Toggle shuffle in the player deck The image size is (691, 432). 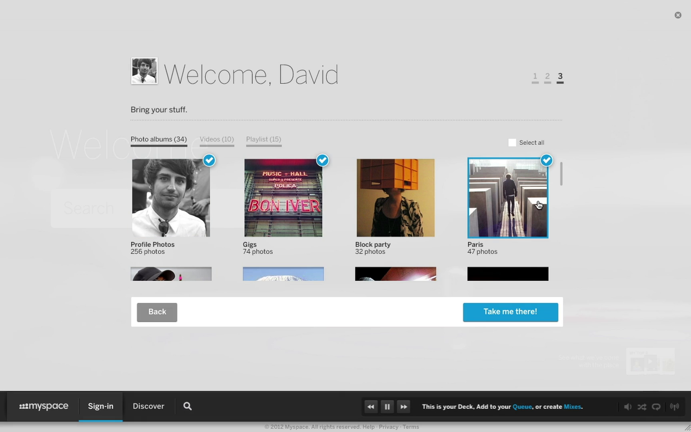point(642,407)
